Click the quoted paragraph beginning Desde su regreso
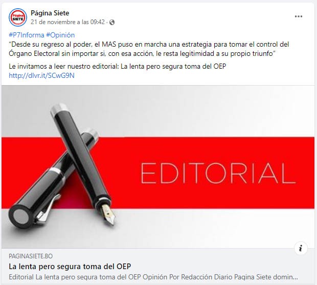The height and width of the screenshot is (285, 317). [x=149, y=49]
